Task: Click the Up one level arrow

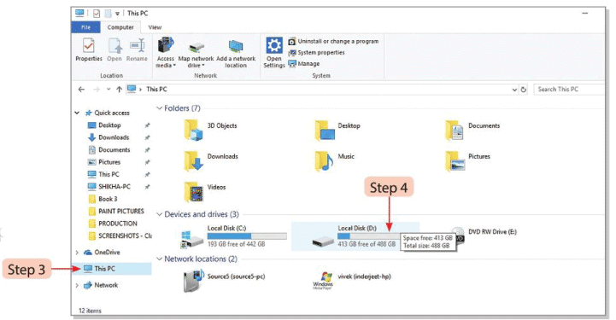Action: coord(119,90)
